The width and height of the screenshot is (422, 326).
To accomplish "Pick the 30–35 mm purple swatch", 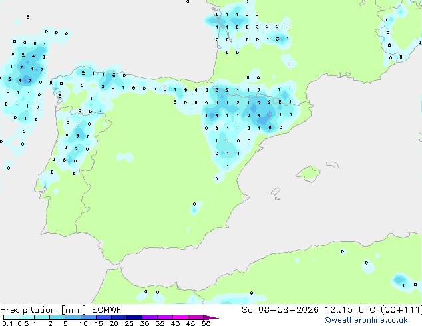I will coord(150,317).
